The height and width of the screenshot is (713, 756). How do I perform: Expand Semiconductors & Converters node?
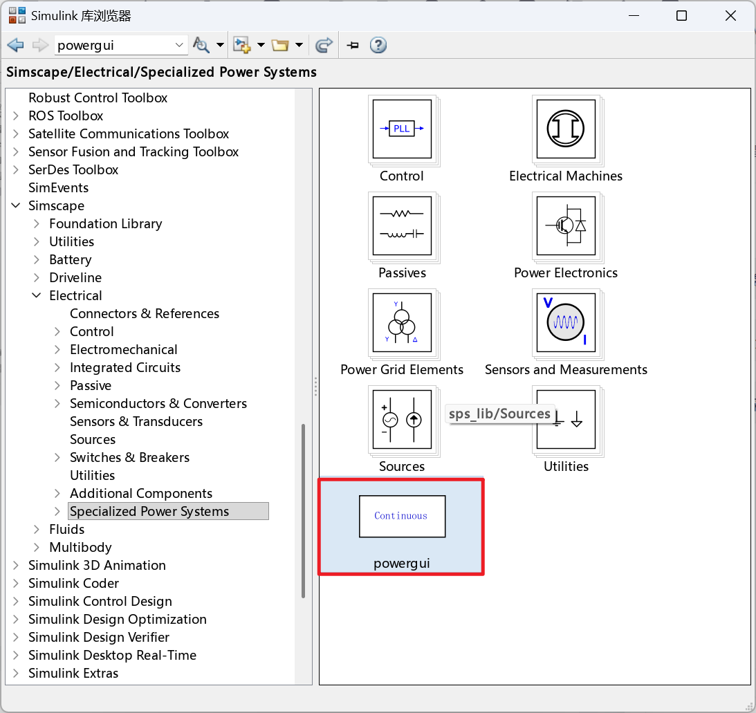[x=57, y=403]
